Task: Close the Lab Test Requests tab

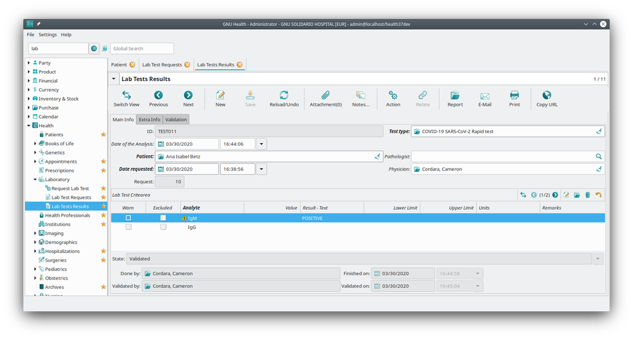Action: click(187, 65)
